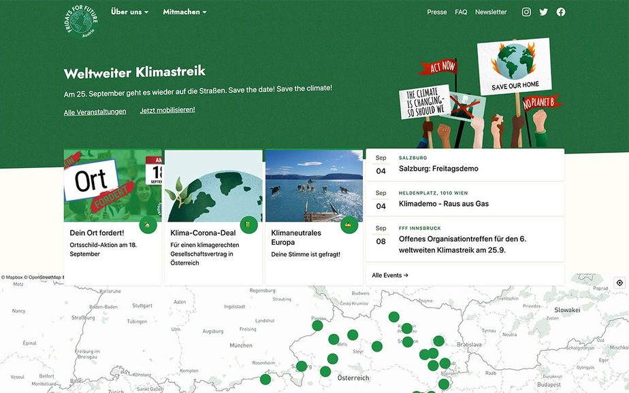629x393 pixels.
Task: Open the Twitter profile icon
Action: click(x=543, y=12)
